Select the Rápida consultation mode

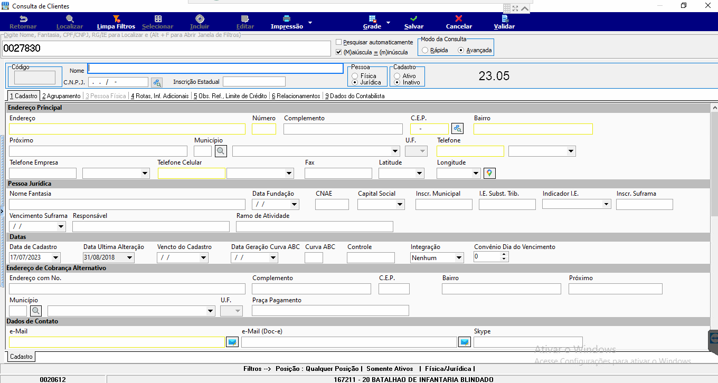point(425,51)
